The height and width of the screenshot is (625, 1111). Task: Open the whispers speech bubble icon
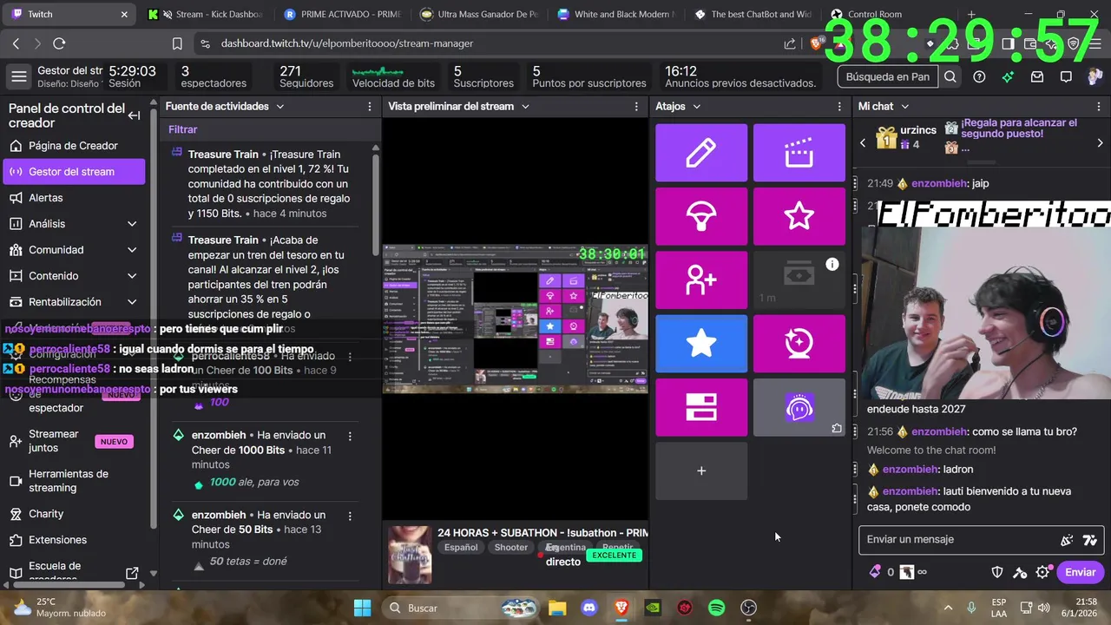[x=1066, y=76]
